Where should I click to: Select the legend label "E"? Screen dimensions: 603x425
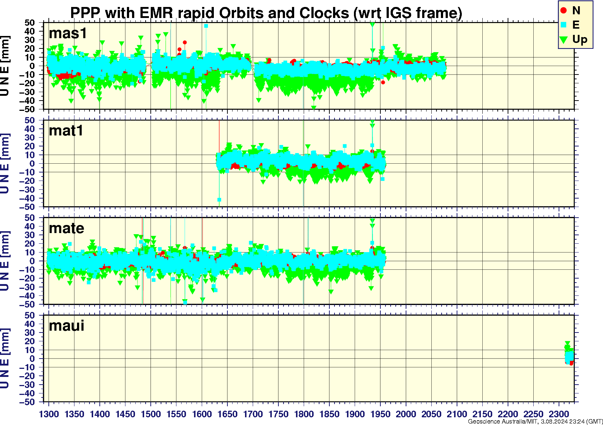point(576,25)
